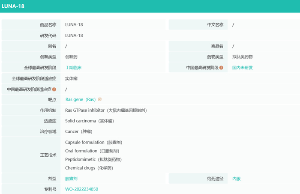Click the 内服 administration route link
This screenshot has width=300, height=194.
[236, 179]
